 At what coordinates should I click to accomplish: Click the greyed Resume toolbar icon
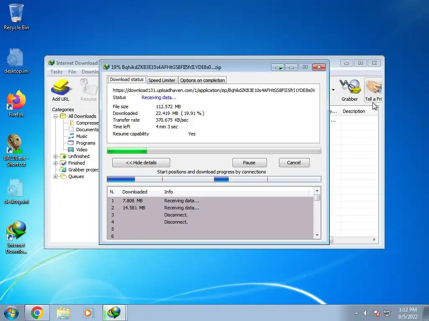click(x=88, y=90)
